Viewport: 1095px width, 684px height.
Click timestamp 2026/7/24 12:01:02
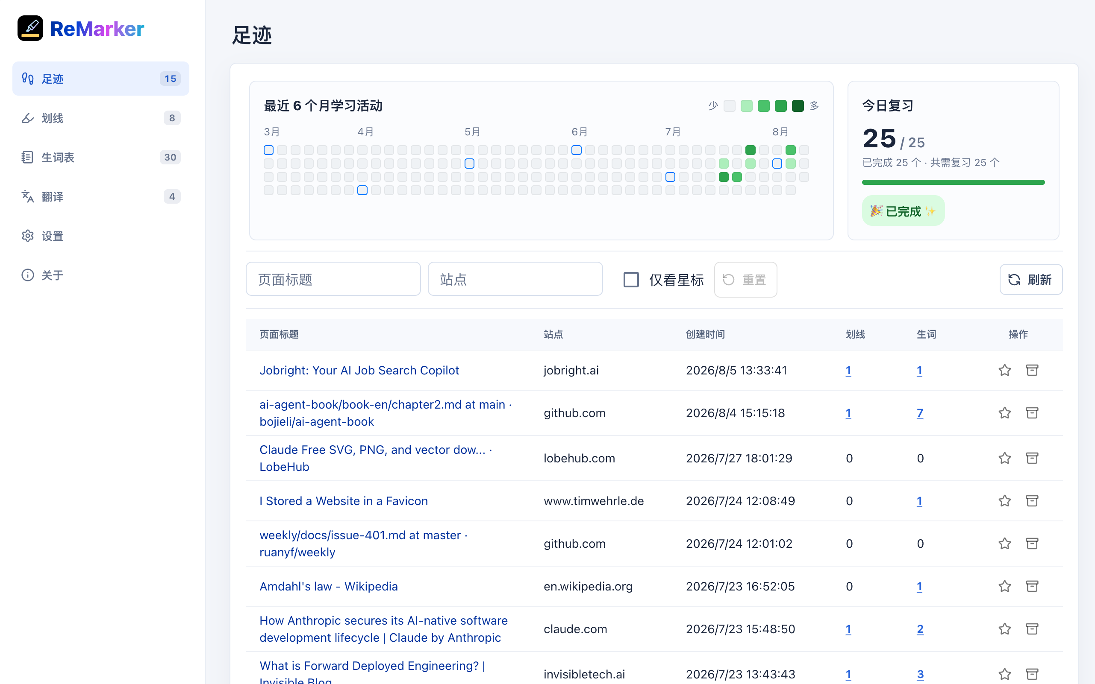coord(739,543)
